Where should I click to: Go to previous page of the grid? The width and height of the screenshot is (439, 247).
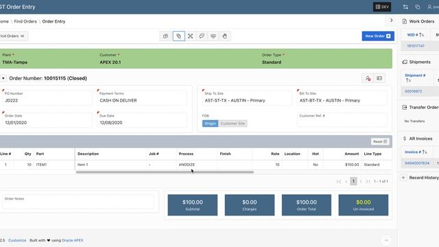(x=346, y=181)
